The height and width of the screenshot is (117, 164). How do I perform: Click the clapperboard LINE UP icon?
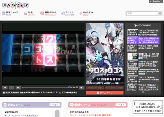point(25,13)
